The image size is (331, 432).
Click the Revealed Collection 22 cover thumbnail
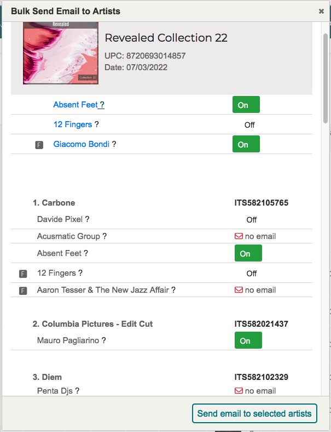61,53
